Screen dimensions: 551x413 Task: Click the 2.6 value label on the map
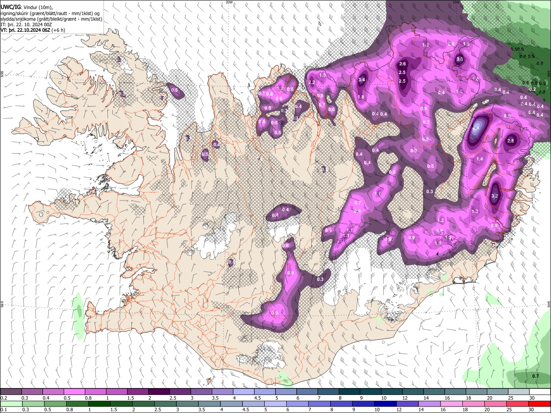click(x=402, y=64)
